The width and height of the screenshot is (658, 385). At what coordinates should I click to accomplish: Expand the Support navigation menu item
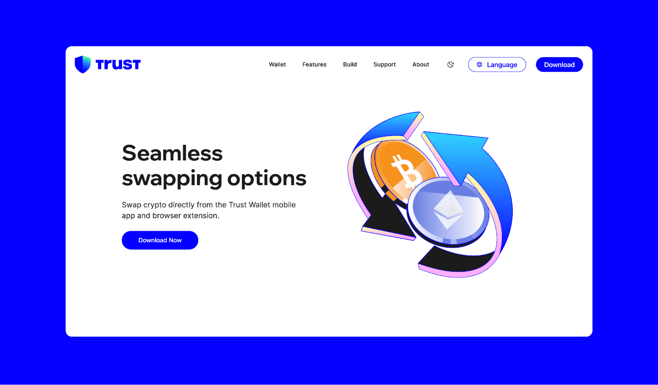click(385, 64)
